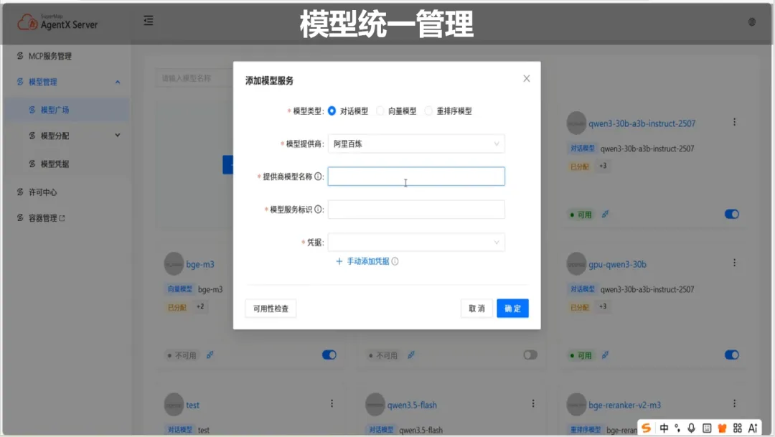Viewport: 775px width, 437px height.
Task: Click the info icon beside 提供商模型名称
Action: (319, 177)
